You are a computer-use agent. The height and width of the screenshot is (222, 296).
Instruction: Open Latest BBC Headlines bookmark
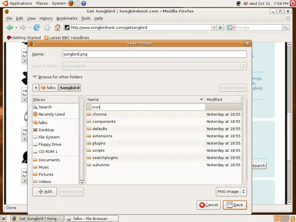[67, 38]
